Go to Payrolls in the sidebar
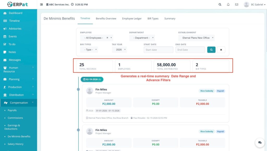 [12, 110]
